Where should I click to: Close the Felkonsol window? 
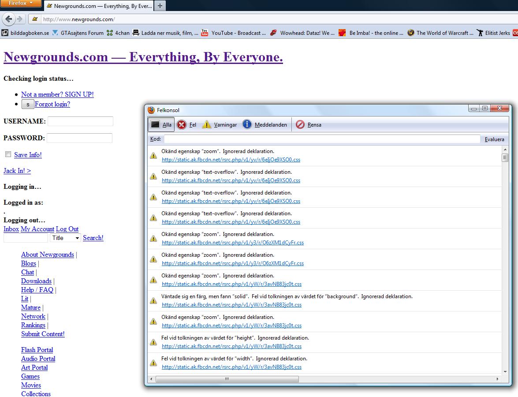tap(500, 108)
